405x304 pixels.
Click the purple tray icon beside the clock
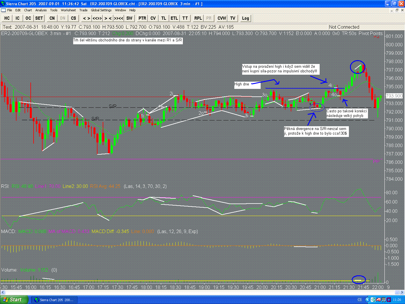coord(389,300)
